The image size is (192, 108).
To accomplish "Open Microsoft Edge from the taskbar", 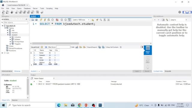I will pos(59,105).
